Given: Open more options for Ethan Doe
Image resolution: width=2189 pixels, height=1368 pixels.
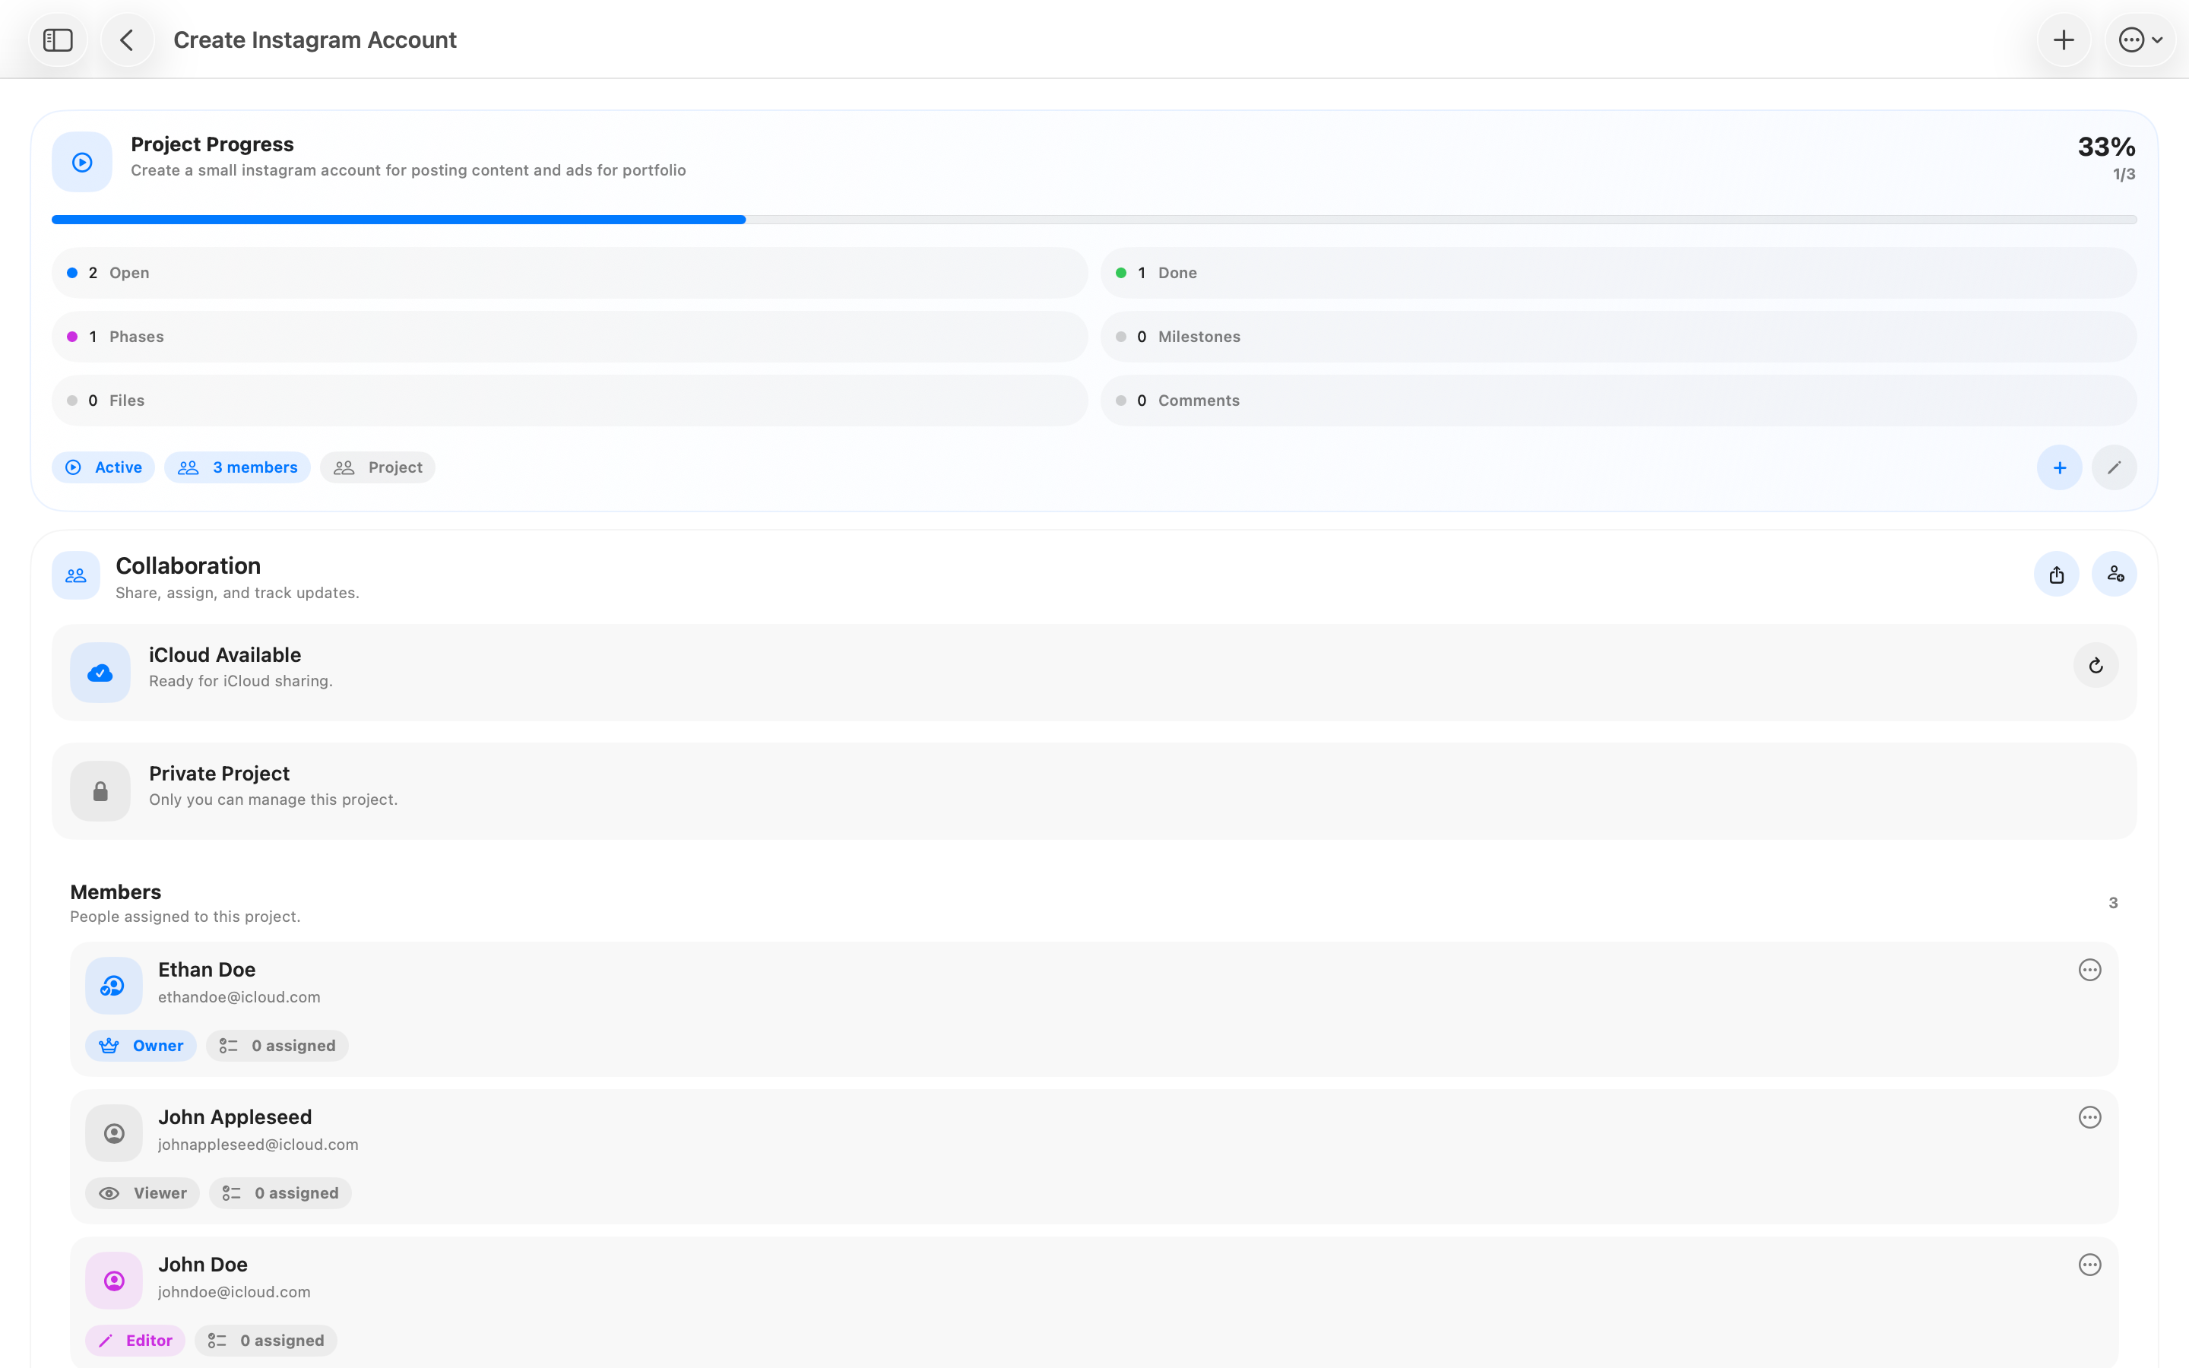Looking at the screenshot, I should (2089, 970).
